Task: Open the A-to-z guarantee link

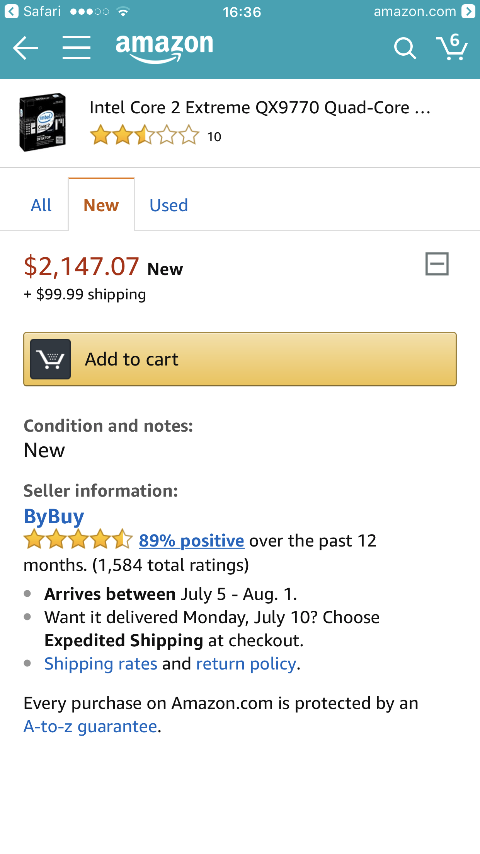Action: coord(90,726)
